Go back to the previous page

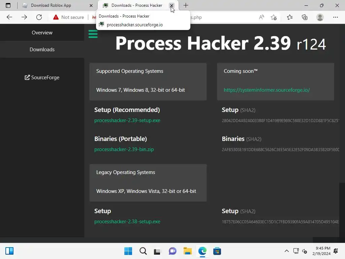(x=9, y=17)
